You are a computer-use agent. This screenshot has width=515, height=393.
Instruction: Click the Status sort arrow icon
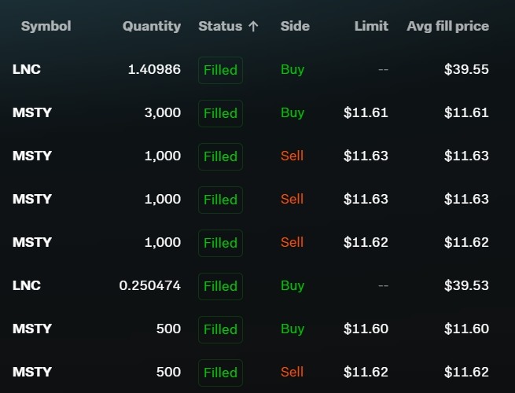[x=253, y=26]
